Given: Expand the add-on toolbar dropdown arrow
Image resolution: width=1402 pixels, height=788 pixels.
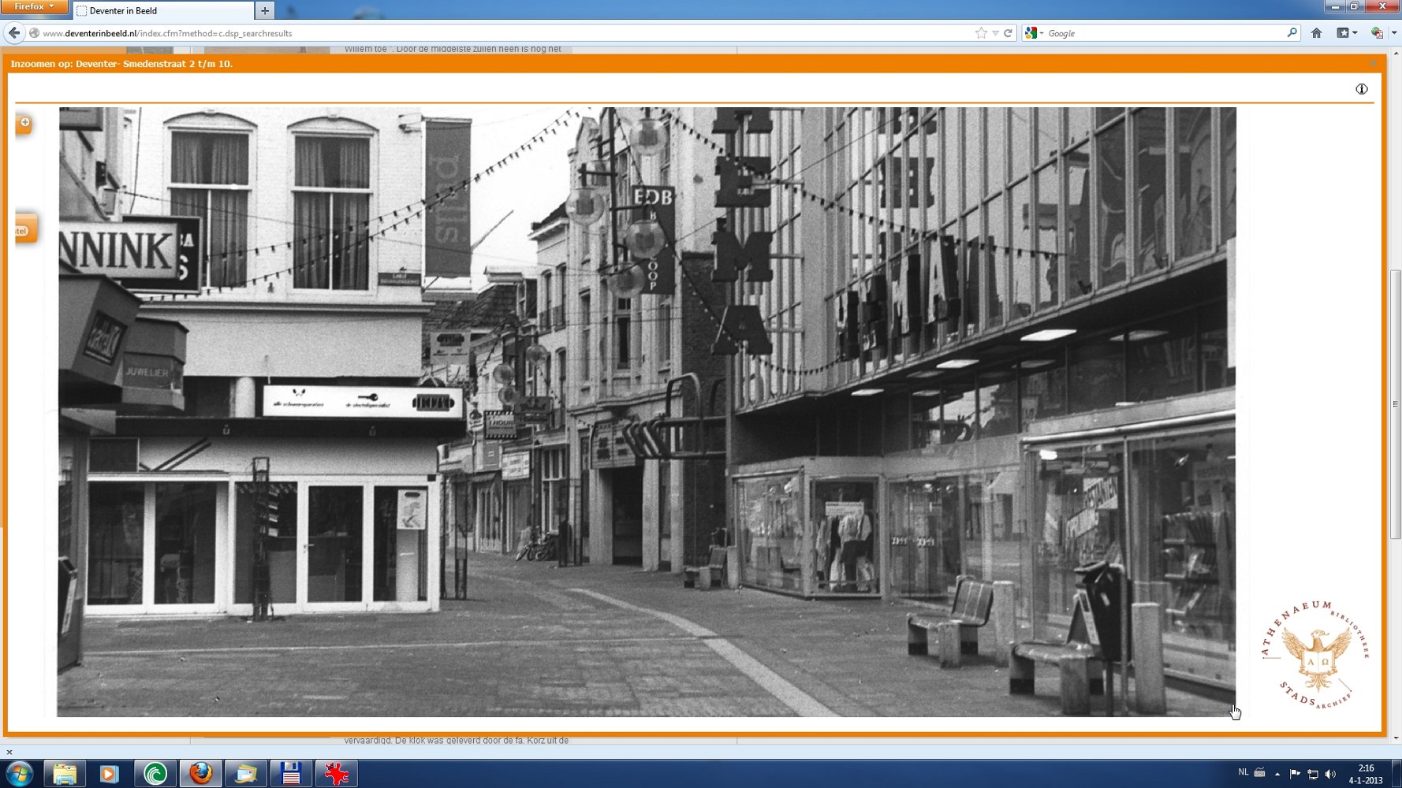Looking at the screenshot, I should pyautogui.click(x=1393, y=33).
